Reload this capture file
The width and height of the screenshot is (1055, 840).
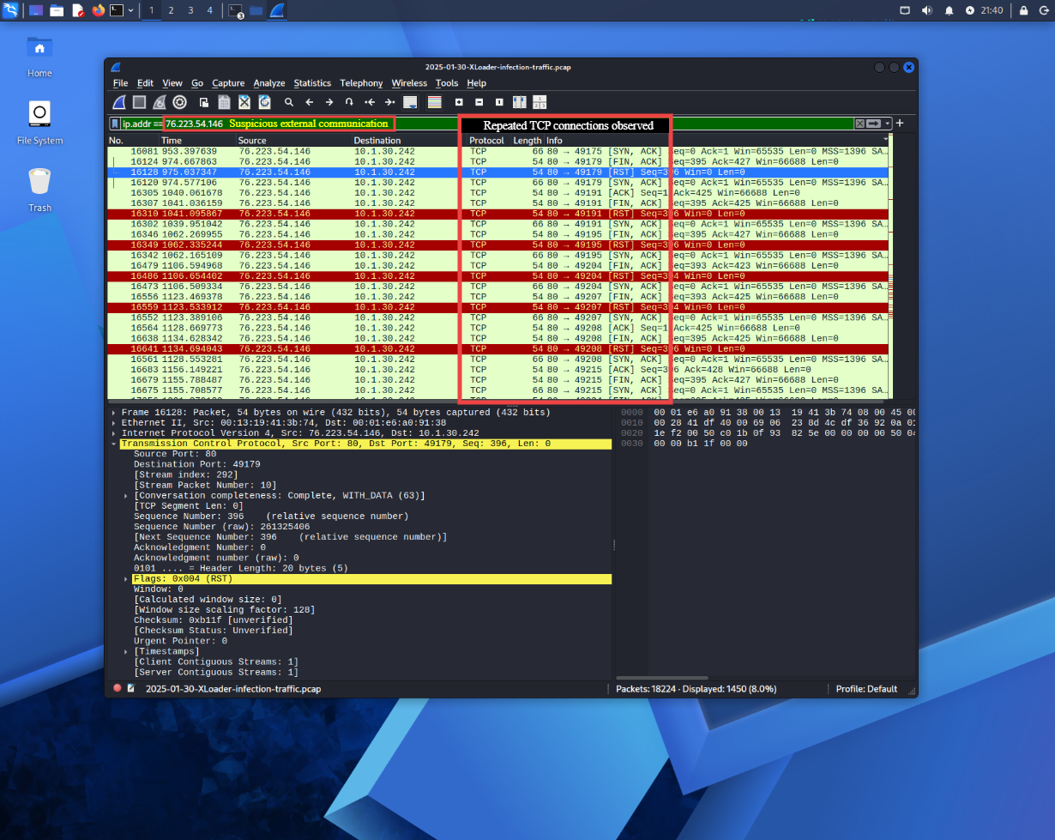(x=265, y=102)
